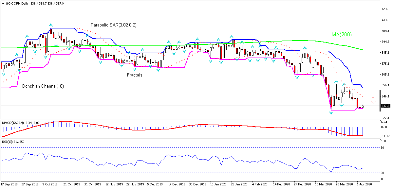Screen dimensions: 393x188
Task: Select the last candlestick on the chart
Action: point(363,106)
